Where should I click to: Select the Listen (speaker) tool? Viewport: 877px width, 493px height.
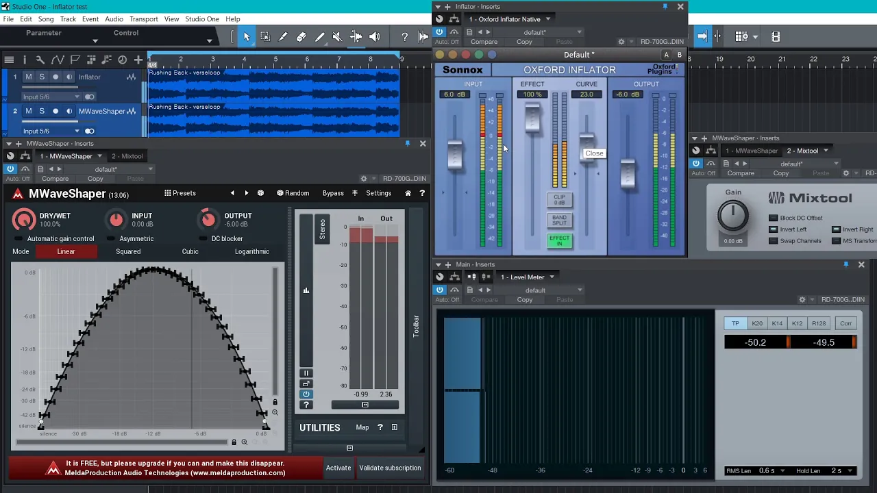[374, 37]
